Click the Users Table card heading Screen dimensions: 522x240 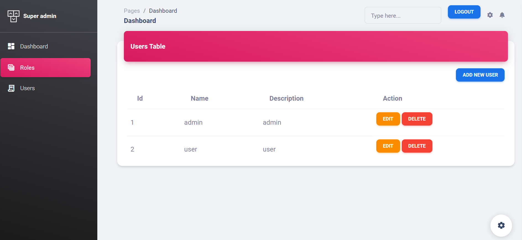(x=148, y=46)
